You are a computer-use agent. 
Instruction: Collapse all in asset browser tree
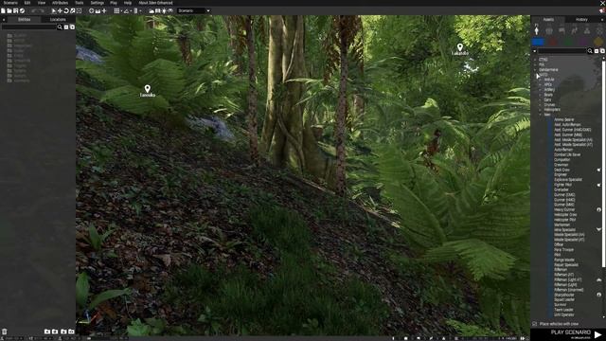[597, 51]
